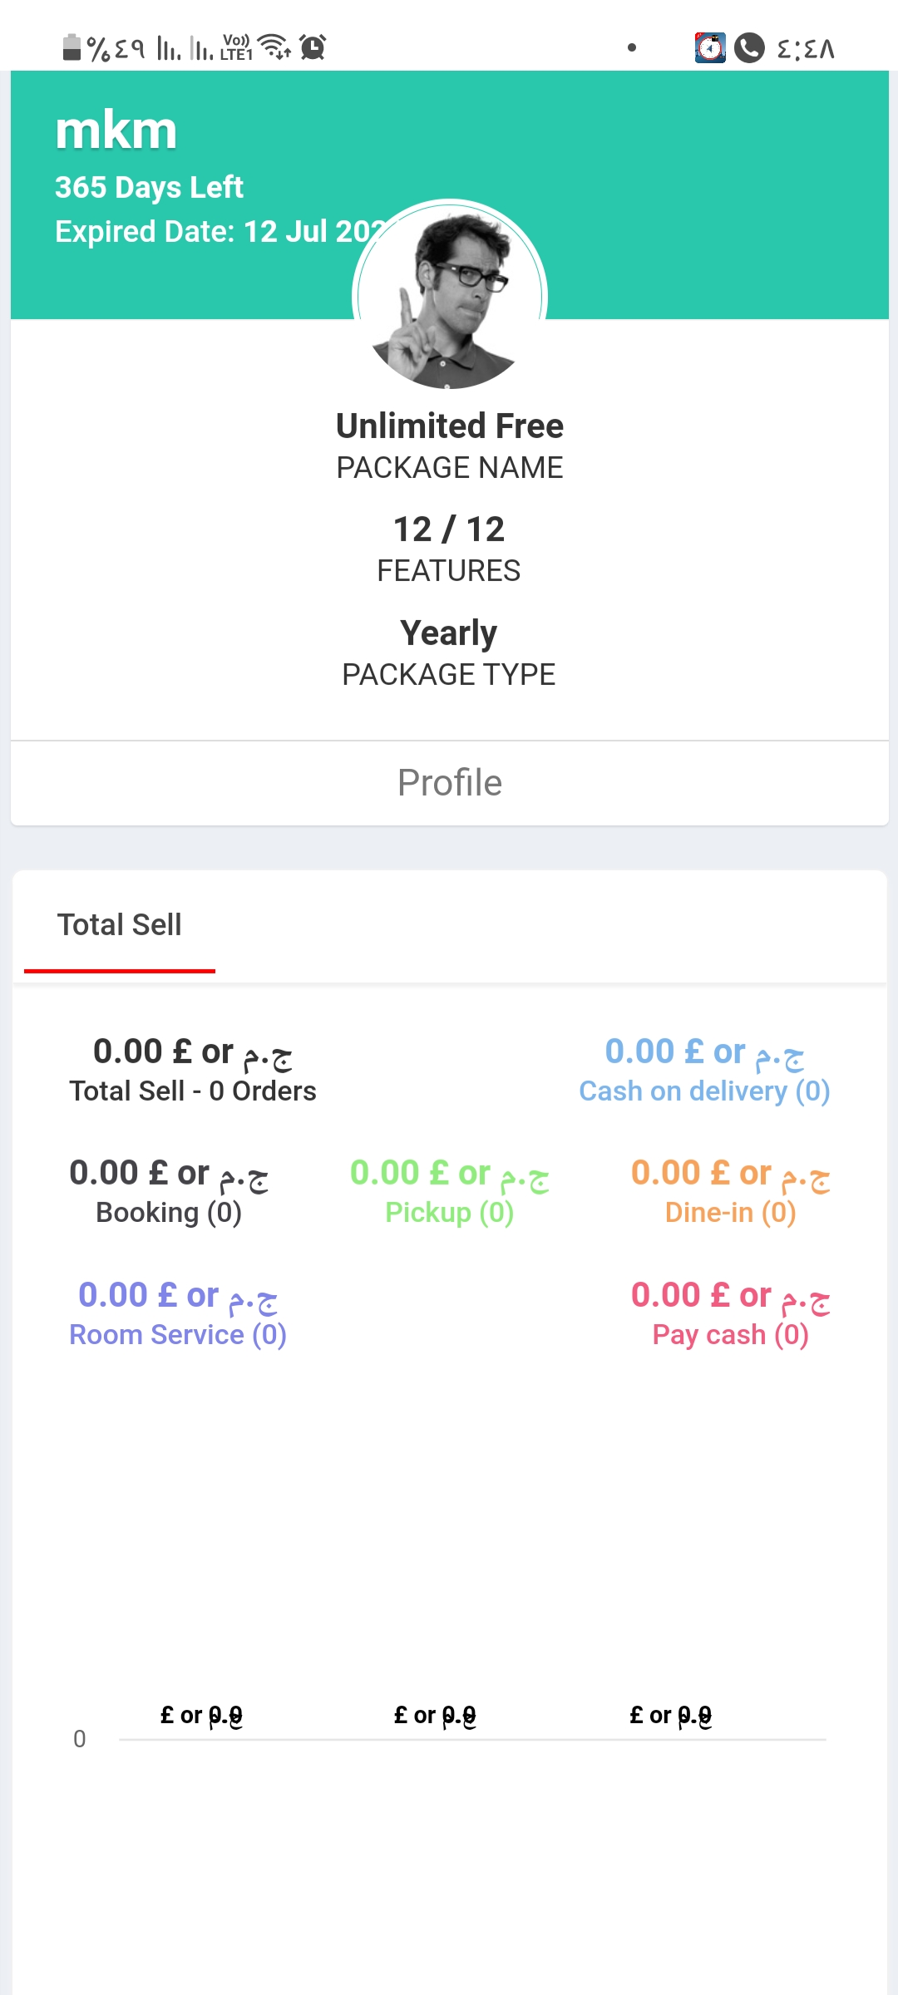Tap the phone call status icon
898x1995 pixels.
pyautogui.click(x=749, y=48)
